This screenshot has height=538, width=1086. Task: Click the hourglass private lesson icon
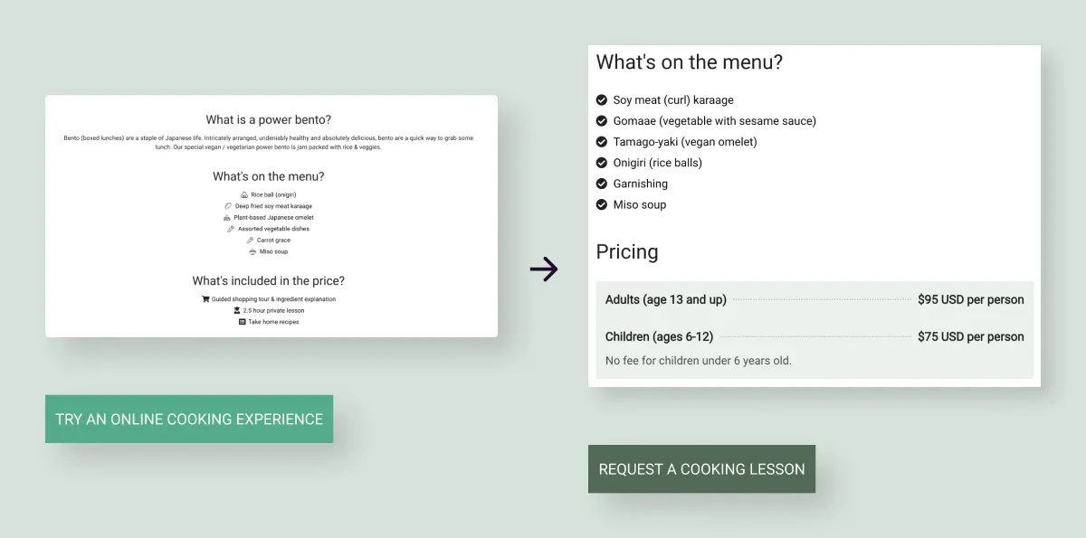click(237, 310)
